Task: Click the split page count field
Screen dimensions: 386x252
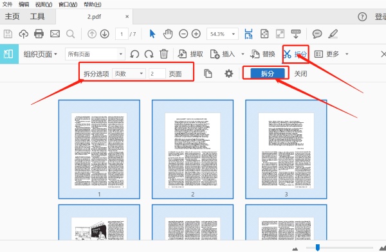Action: [157, 73]
